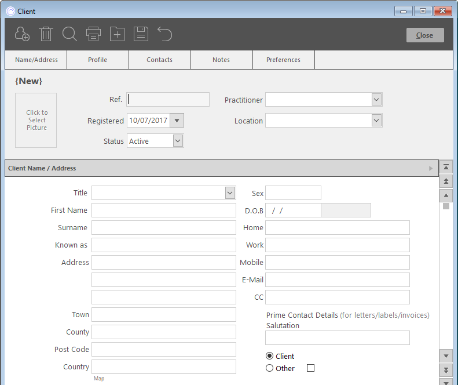
Task: Click the Ref. input field
Action: pyautogui.click(x=168, y=100)
